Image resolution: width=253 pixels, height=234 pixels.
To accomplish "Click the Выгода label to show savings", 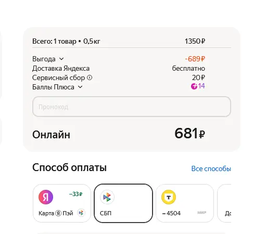I will tap(44, 59).
